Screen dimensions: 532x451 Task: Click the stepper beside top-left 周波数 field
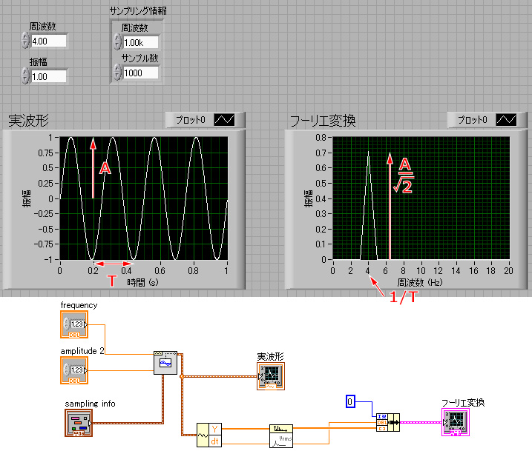click(x=25, y=41)
